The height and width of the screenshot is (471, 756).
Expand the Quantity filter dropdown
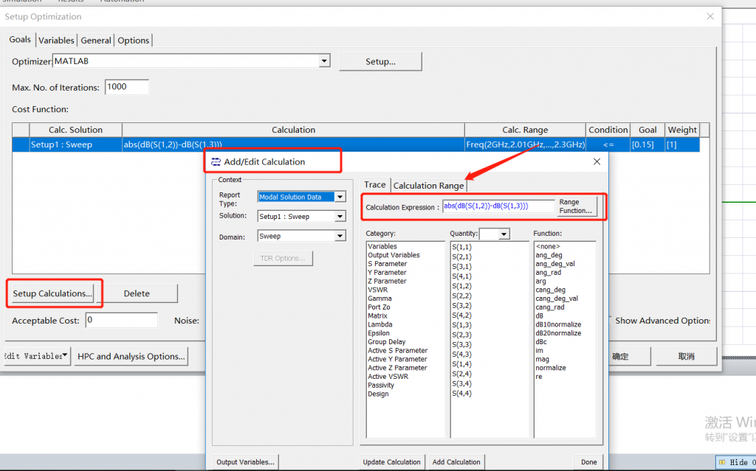point(504,234)
